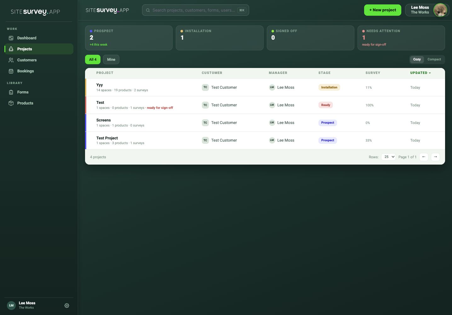The width and height of the screenshot is (452, 315).
Task: Go to next page arrow
Action: coord(435,157)
